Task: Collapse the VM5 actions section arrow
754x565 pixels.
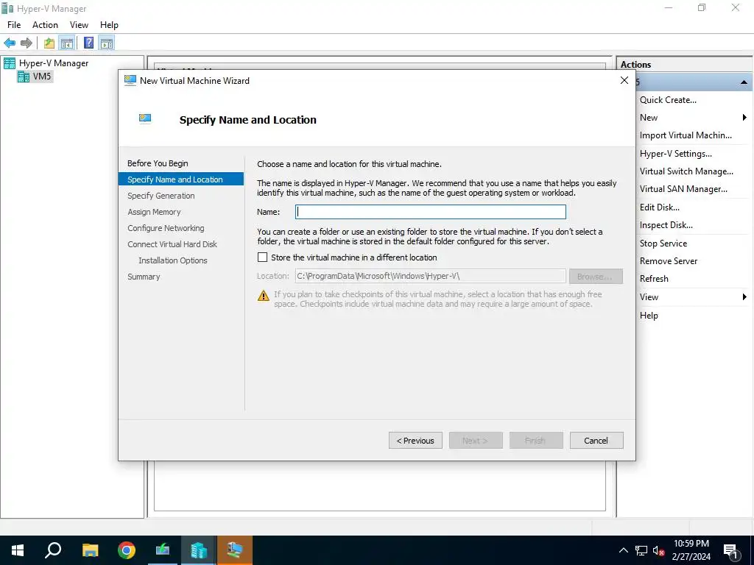Action: (744, 82)
